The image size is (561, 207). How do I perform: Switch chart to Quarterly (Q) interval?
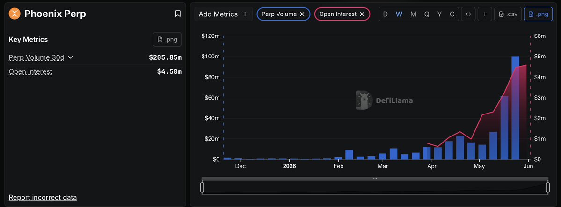(x=427, y=14)
